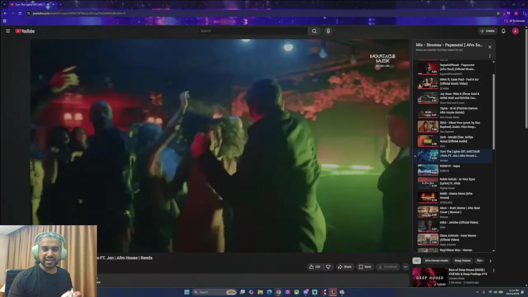Open a new browser tab

[x=61, y=5]
